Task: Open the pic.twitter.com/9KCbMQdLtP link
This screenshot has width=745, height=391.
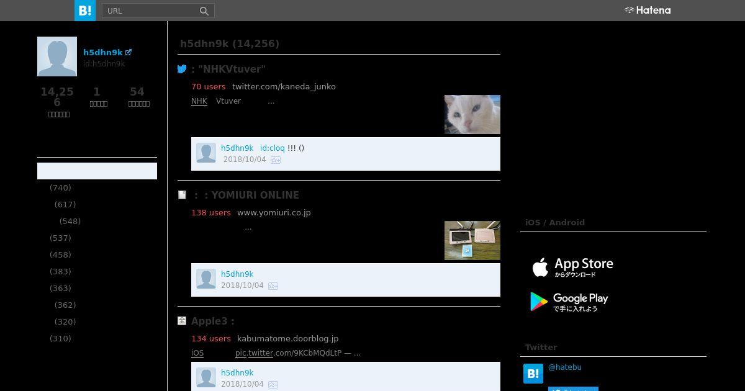Action: (289, 353)
